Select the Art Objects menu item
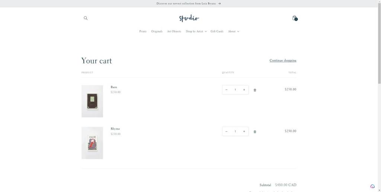This screenshot has height=192, width=381. pos(174,31)
